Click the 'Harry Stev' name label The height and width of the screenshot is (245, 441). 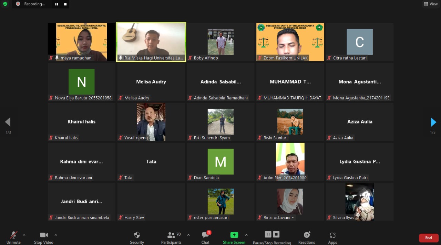pos(134,217)
